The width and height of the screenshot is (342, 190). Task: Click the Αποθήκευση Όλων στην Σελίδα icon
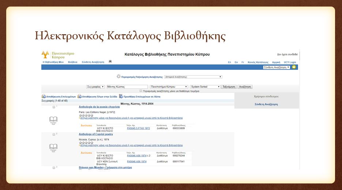click(x=80, y=96)
